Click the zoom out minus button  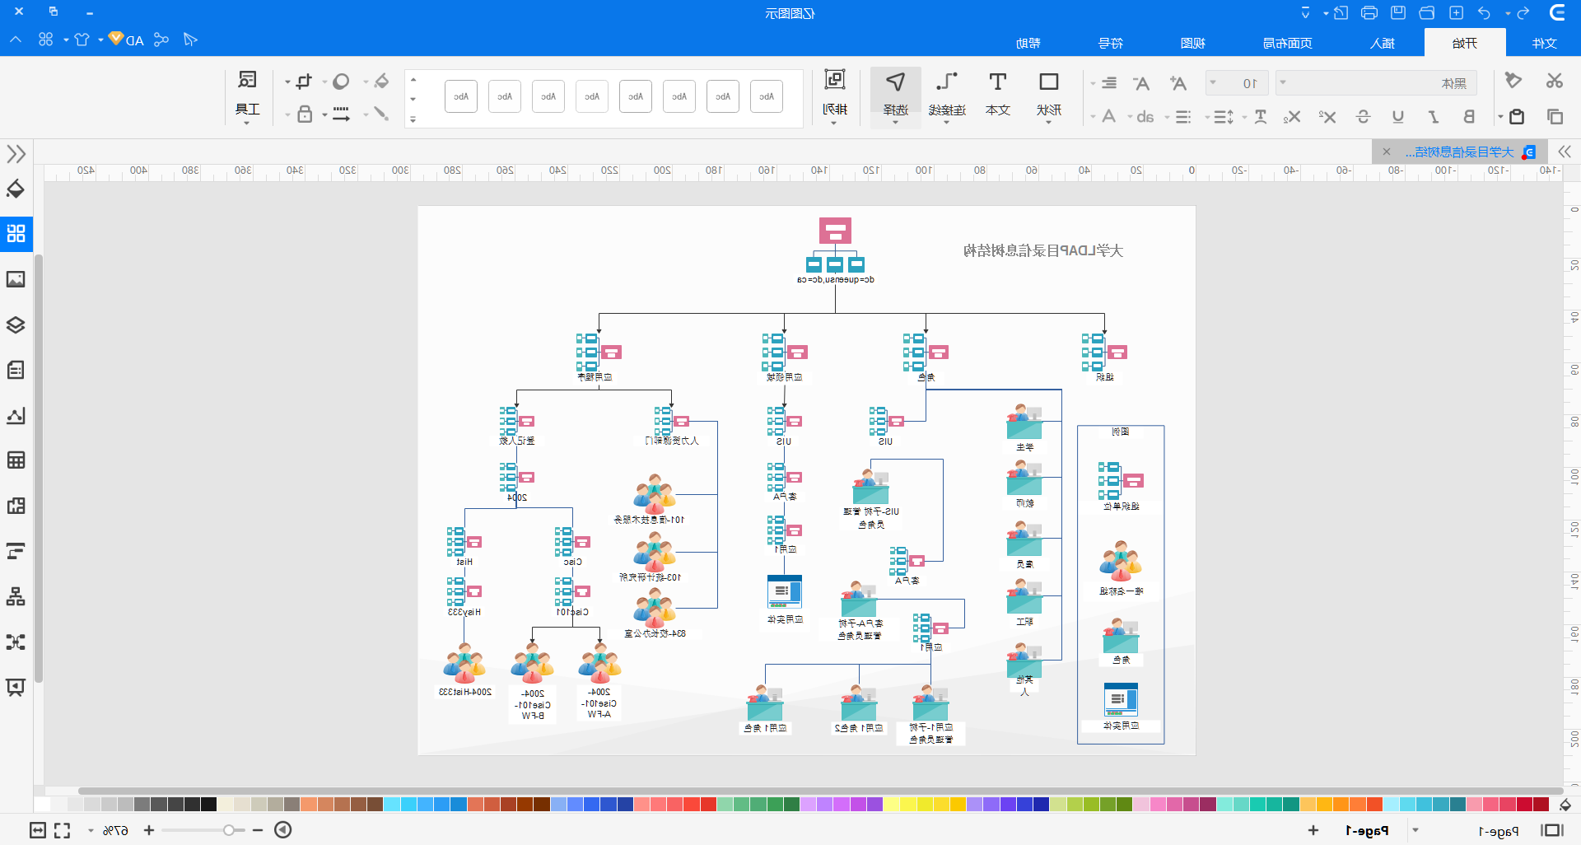point(258,830)
